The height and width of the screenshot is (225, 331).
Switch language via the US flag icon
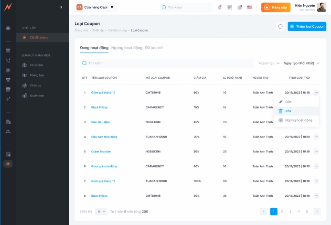(x=249, y=7)
